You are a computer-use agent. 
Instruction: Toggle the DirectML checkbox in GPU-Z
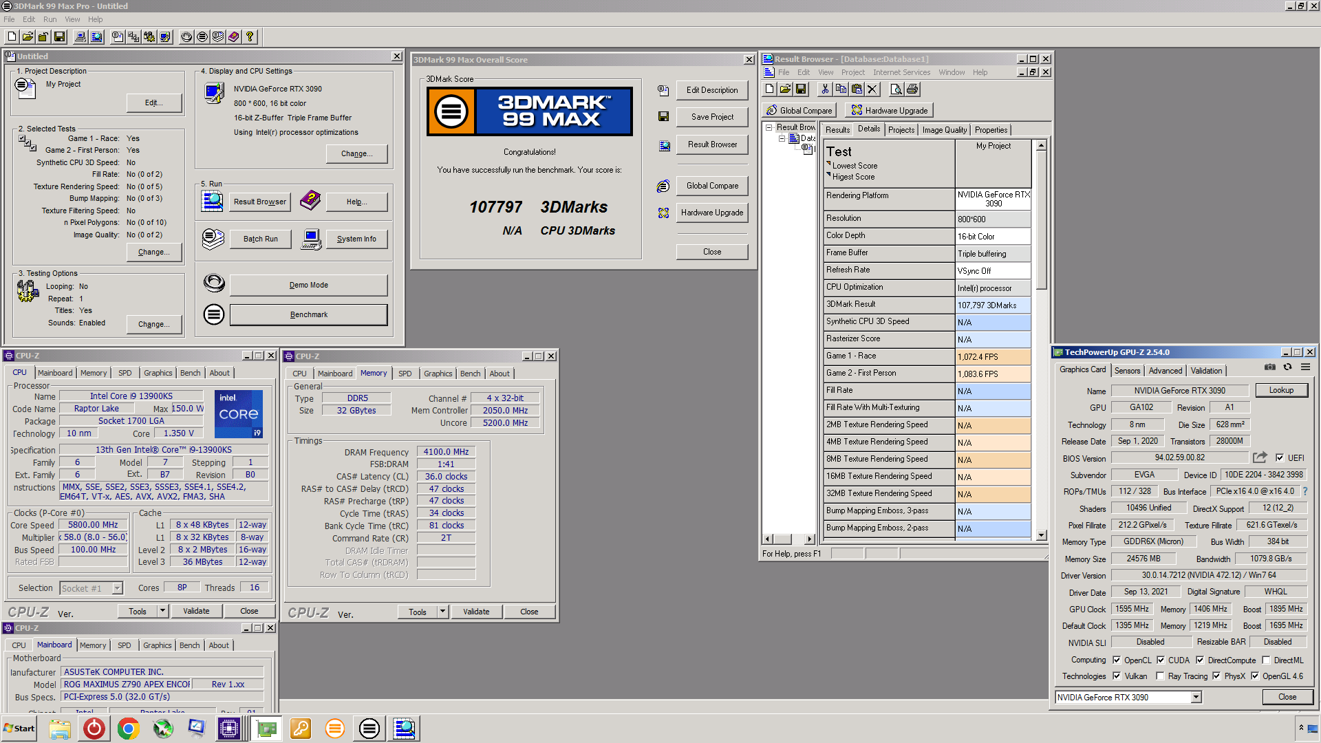1266,660
